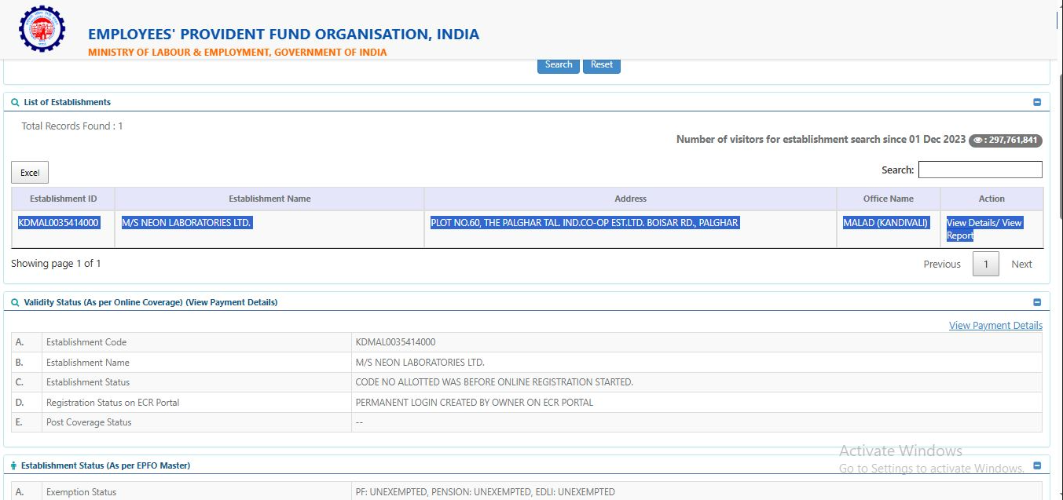Open the View Payment Details link
This screenshot has width=1063, height=500.
(x=995, y=325)
